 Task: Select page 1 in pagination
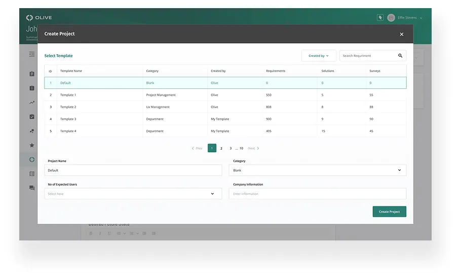pyautogui.click(x=212, y=148)
